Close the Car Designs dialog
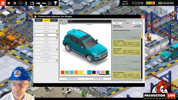 [x=143, y=17]
